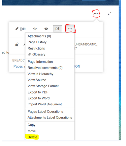The image size is (126, 146).
Task: Open View Storage Format
Action: (x=50, y=86)
